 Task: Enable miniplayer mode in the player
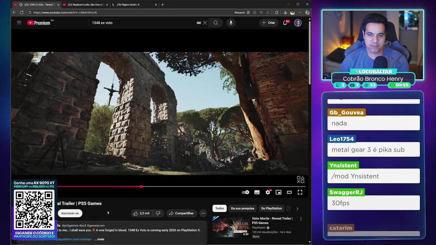pyautogui.click(x=279, y=192)
